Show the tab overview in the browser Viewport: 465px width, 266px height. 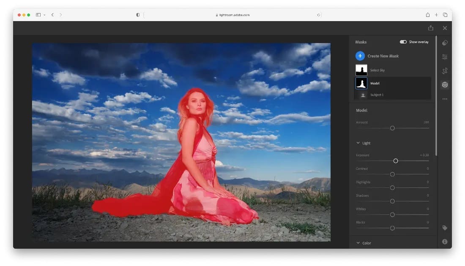coord(445,14)
